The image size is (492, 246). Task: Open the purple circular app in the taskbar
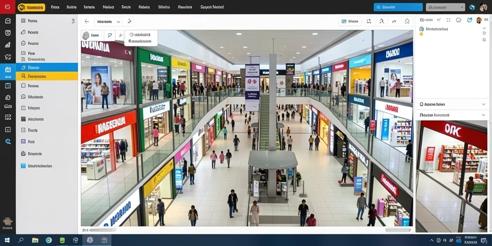90,240
